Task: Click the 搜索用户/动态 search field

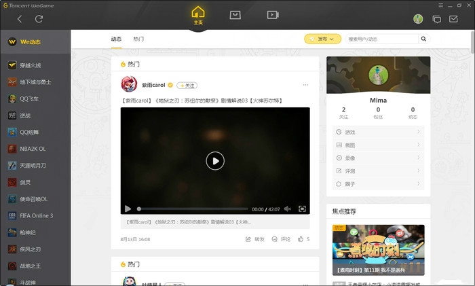Action: click(x=381, y=39)
